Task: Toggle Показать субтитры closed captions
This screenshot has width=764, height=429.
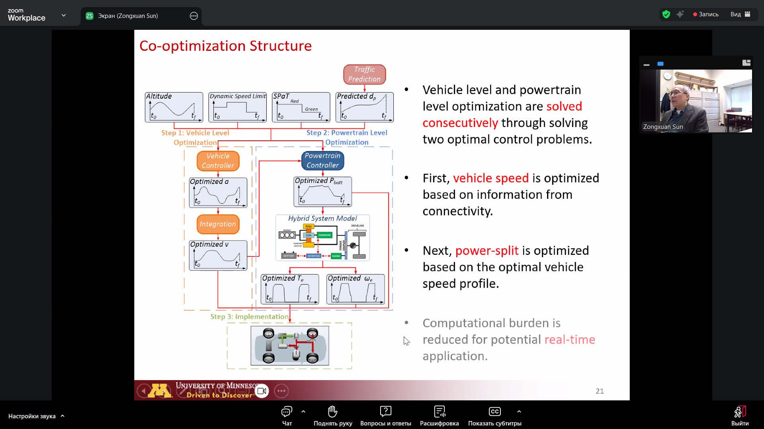Action: (x=494, y=415)
